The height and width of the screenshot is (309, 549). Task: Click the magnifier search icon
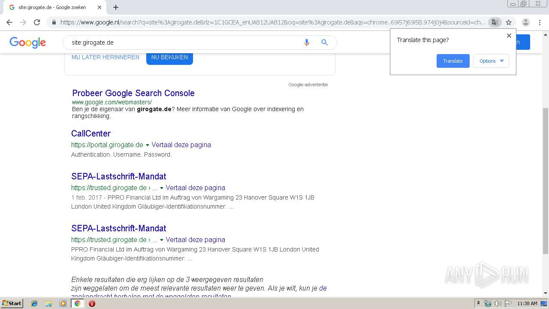324,42
